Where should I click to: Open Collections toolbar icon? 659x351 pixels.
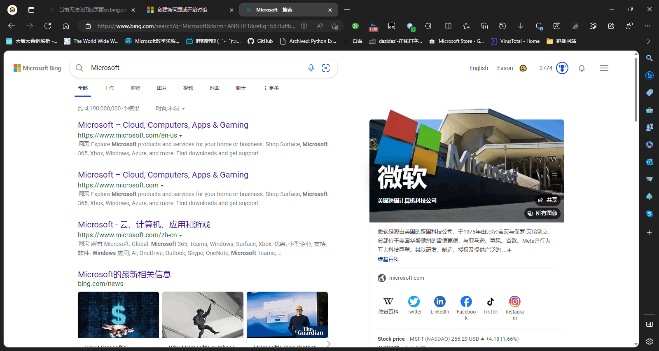484,26
